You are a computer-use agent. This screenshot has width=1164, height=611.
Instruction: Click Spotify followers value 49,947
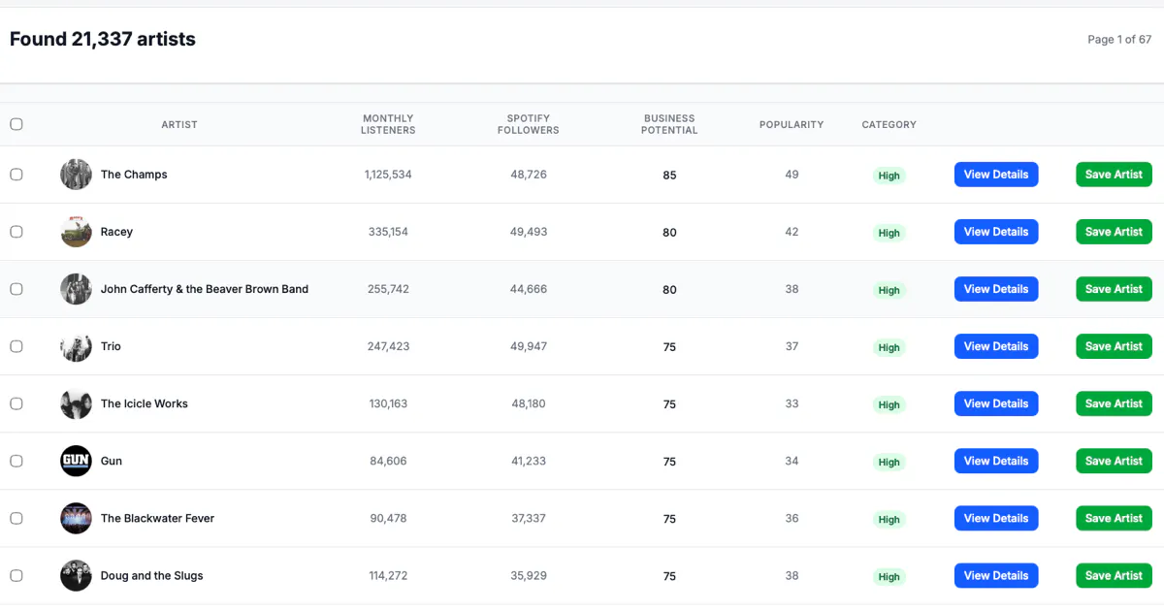[x=529, y=346]
